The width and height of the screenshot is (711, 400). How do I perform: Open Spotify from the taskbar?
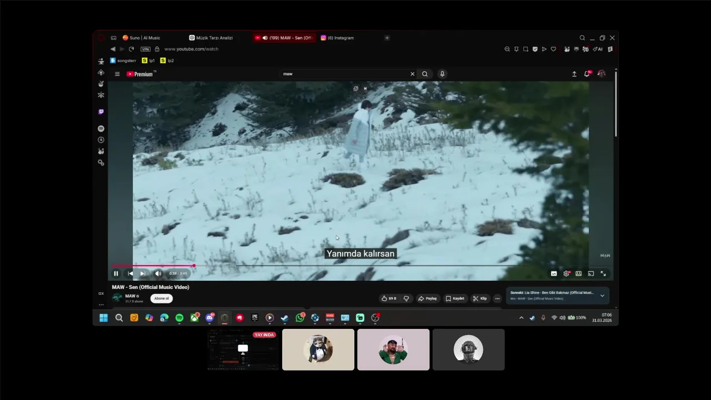pos(179,318)
